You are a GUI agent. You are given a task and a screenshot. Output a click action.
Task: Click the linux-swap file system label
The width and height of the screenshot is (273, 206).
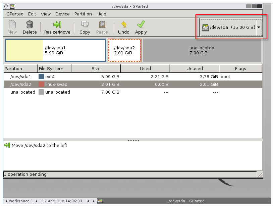point(56,84)
